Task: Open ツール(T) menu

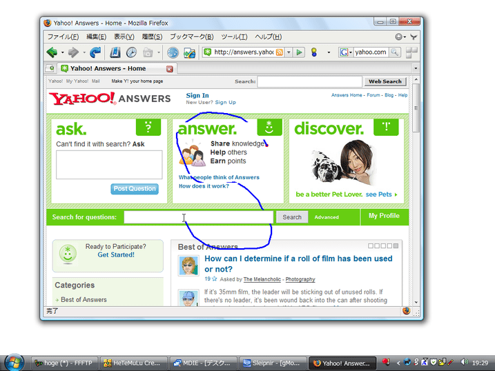Action: (x=234, y=37)
